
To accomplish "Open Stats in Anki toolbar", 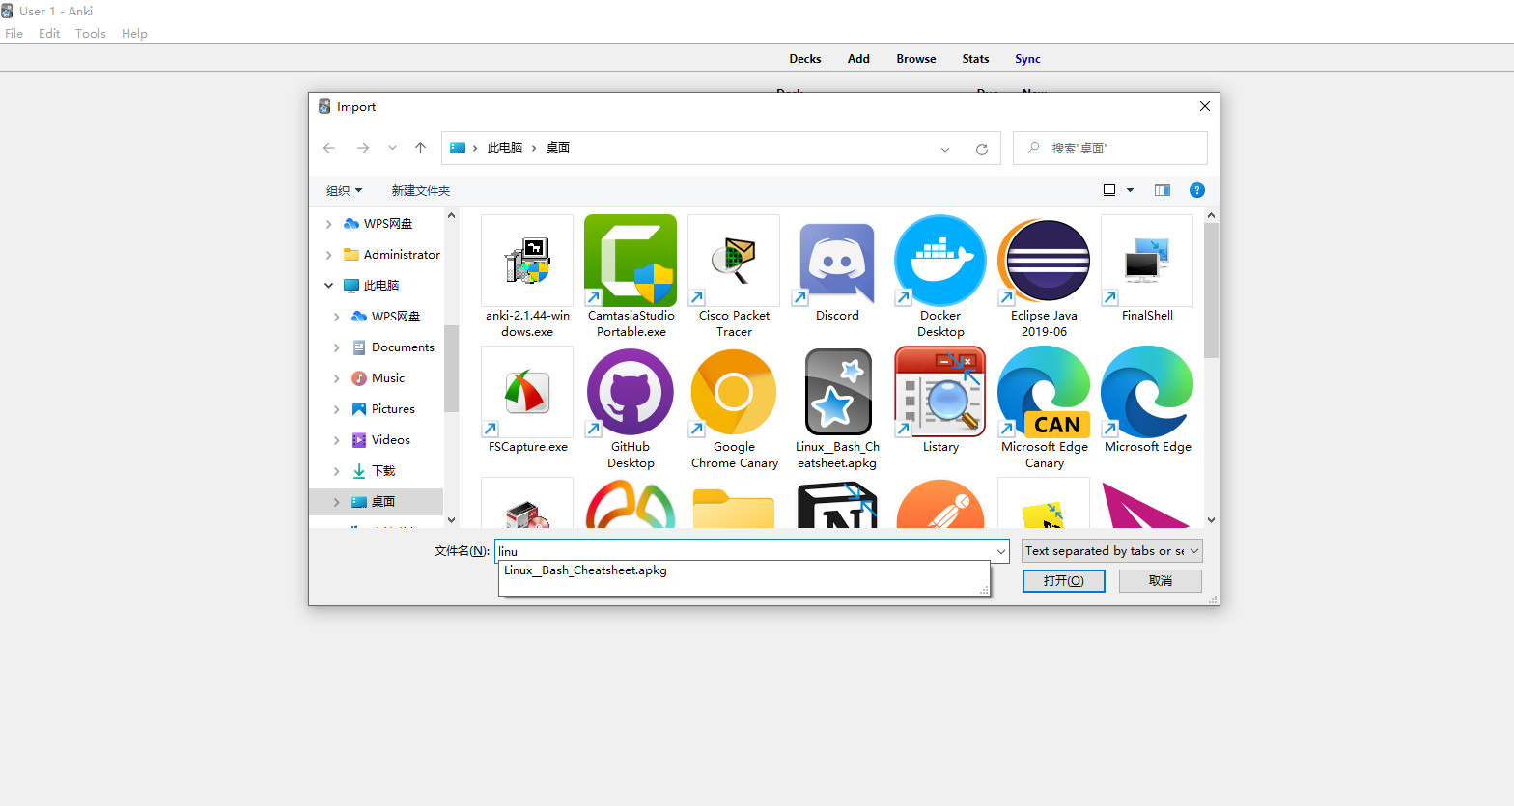I will 975,59.
